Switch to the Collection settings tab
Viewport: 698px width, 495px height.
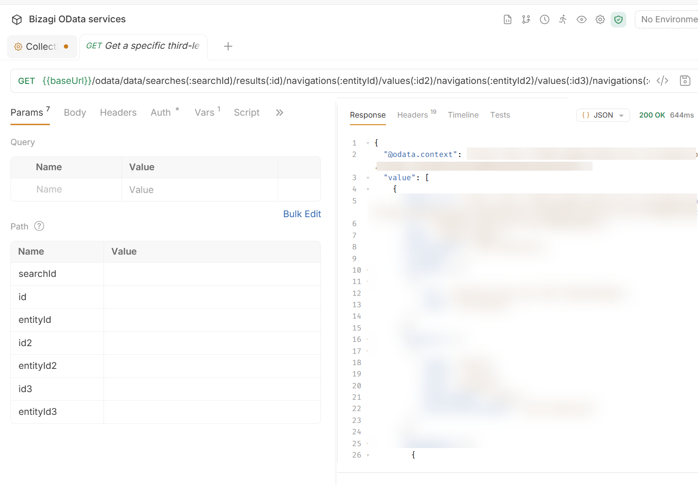click(x=42, y=46)
